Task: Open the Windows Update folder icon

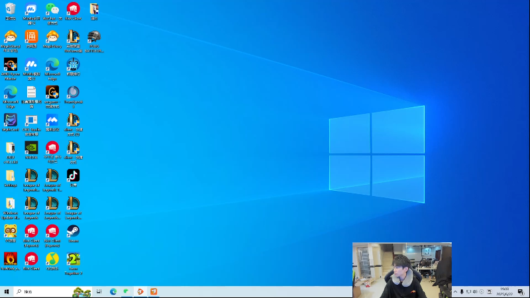Action: click(11, 208)
